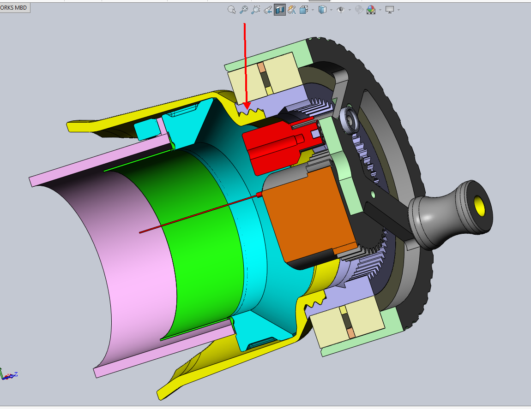Switch to the SOLIDWORKS MBD tab
Screen dimensions: 531x409
pos(15,7)
